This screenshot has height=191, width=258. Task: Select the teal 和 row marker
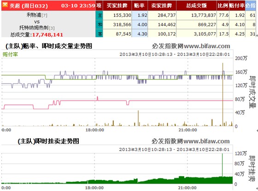coord(100,25)
